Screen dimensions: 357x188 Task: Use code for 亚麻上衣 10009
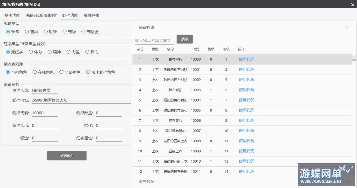(247, 151)
